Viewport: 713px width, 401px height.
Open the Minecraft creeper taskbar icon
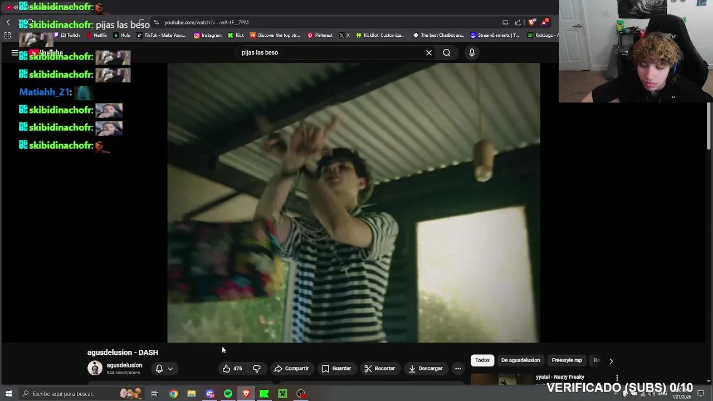[x=282, y=394]
